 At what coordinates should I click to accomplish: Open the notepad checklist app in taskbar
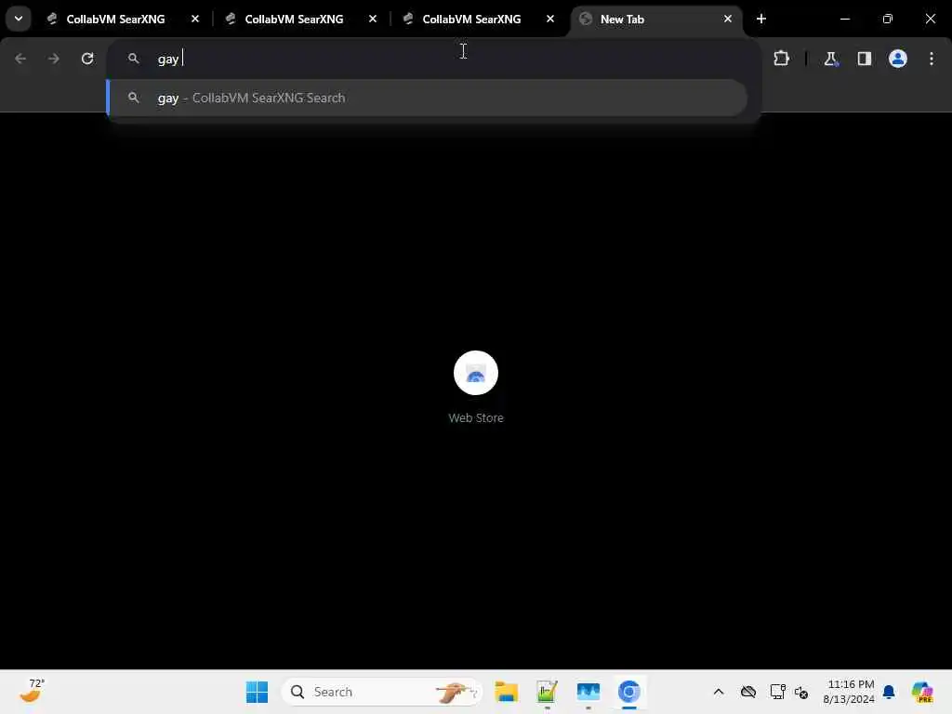(547, 692)
